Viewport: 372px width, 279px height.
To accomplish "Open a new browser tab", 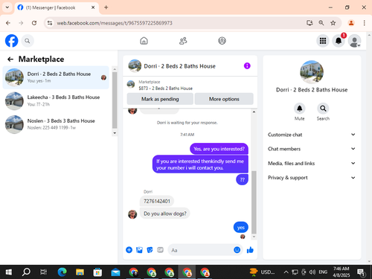I will click(106, 7).
